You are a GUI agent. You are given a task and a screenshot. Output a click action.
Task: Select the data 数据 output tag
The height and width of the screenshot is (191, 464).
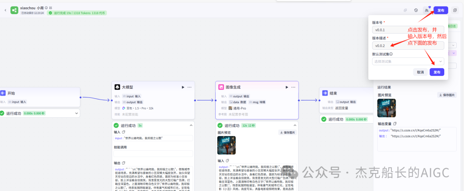pos(238,102)
